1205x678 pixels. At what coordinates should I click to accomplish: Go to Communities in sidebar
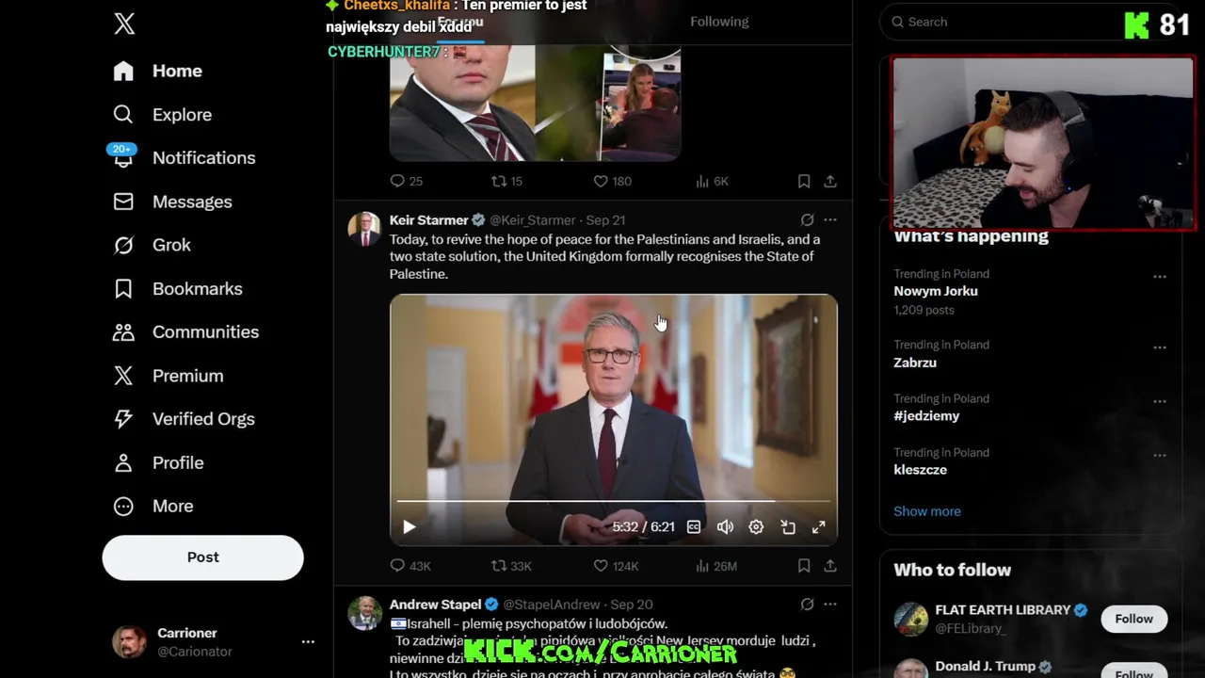[186, 331]
